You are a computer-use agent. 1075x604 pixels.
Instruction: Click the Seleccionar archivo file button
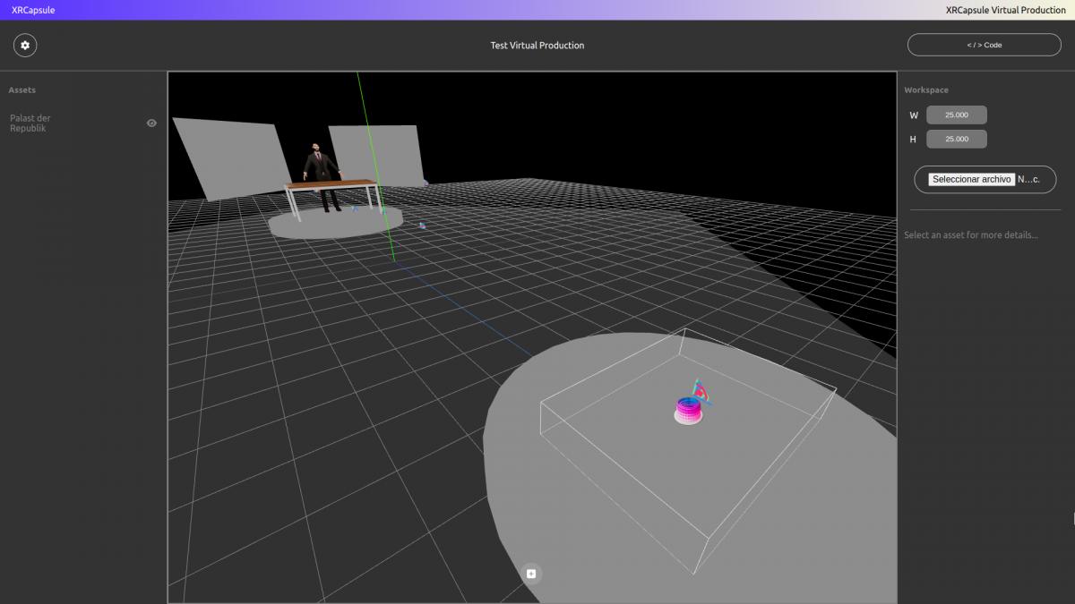(971, 179)
